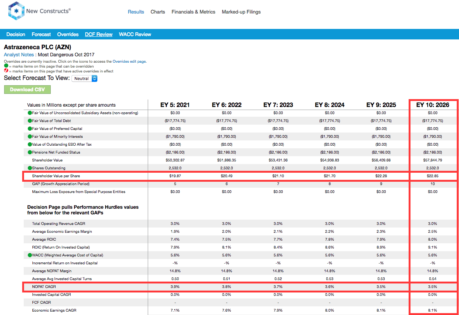Click the Economic Earnings CAGR row label
This screenshot has height=315, width=459.
coord(55,310)
